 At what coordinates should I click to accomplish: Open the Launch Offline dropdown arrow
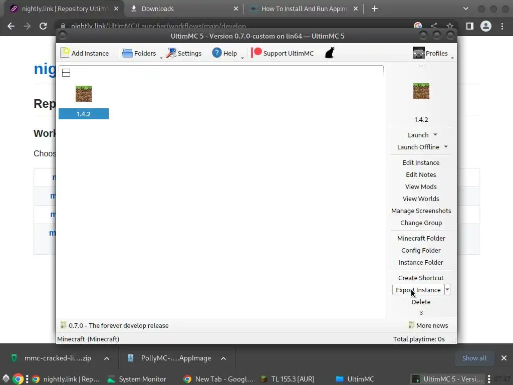click(x=446, y=147)
